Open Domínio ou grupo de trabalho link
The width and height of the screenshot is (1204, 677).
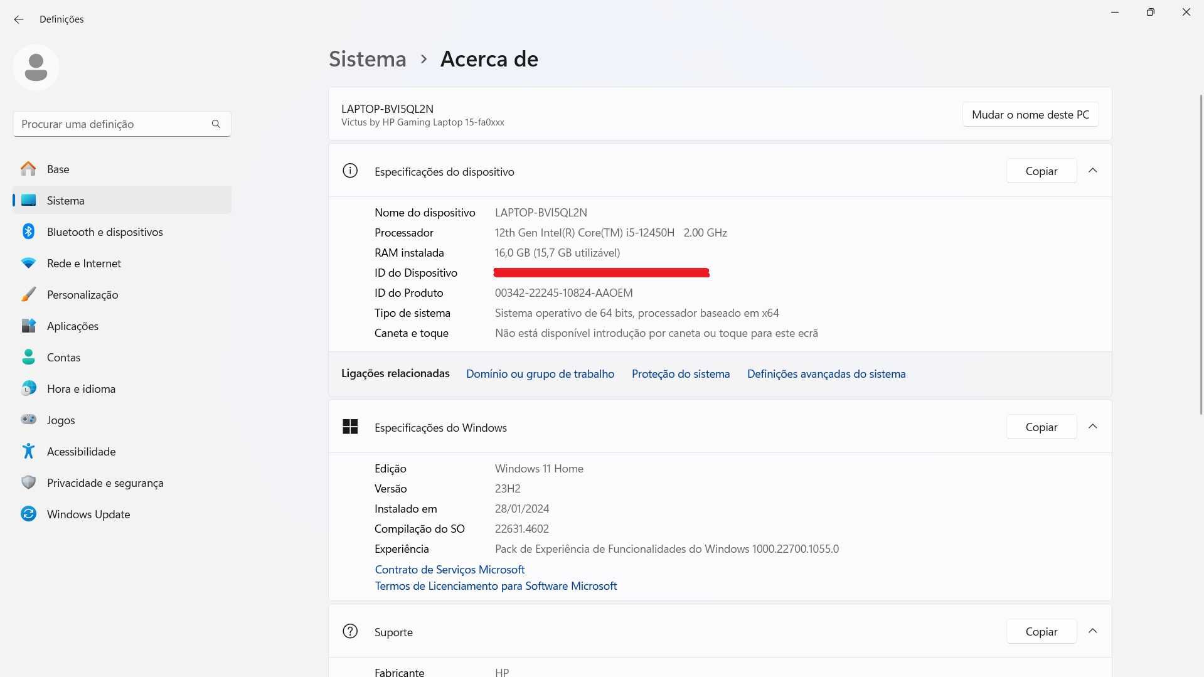click(x=540, y=373)
